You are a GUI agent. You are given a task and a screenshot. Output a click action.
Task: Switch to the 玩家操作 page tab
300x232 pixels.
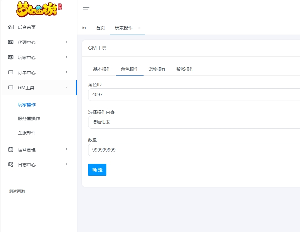pos(124,28)
